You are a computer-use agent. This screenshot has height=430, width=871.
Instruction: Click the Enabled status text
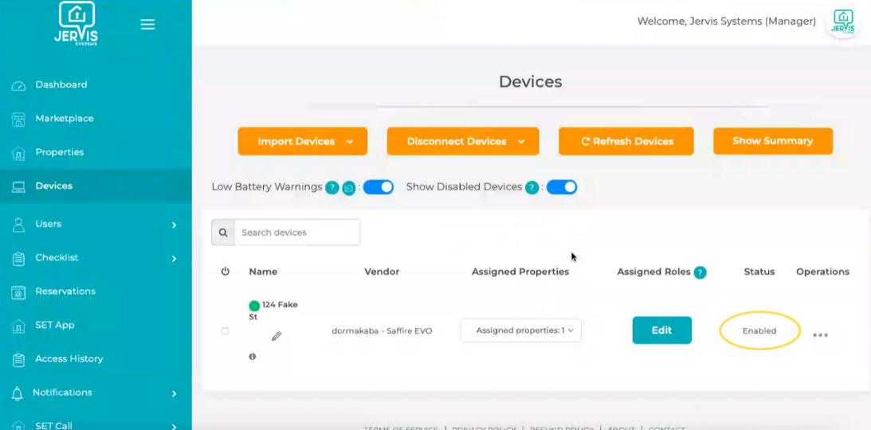click(x=759, y=330)
